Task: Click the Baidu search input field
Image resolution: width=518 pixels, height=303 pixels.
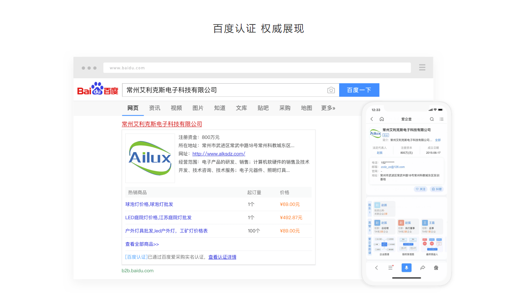Action: 225,90
